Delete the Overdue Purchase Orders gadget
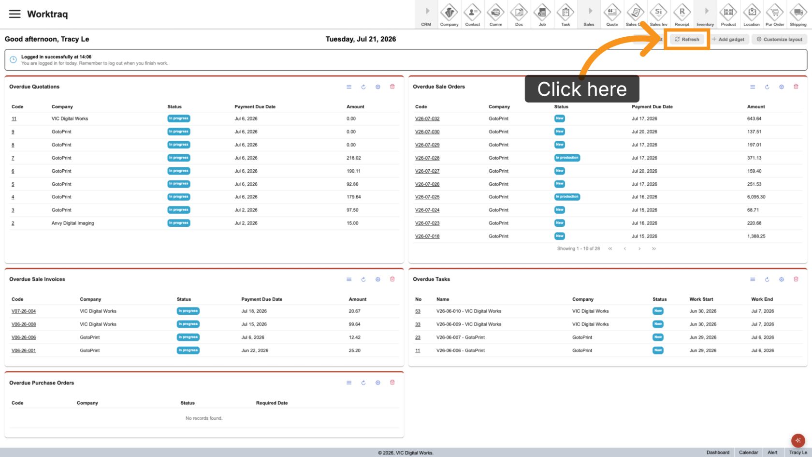The height and width of the screenshot is (457, 812). point(392,383)
